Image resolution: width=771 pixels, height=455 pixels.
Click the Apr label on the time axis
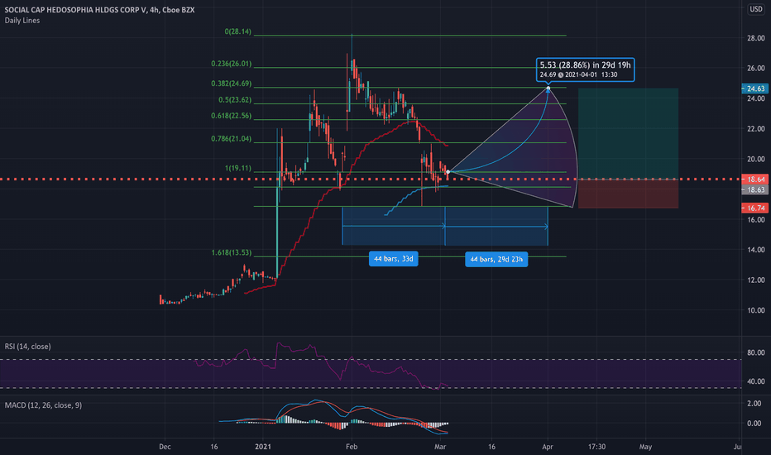548,447
